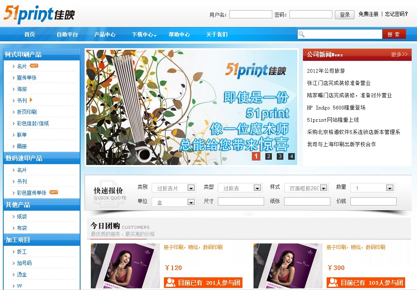This screenshot has width=417, height=290.
Task: Open 联单 in the sidebar
Action: click(22, 135)
